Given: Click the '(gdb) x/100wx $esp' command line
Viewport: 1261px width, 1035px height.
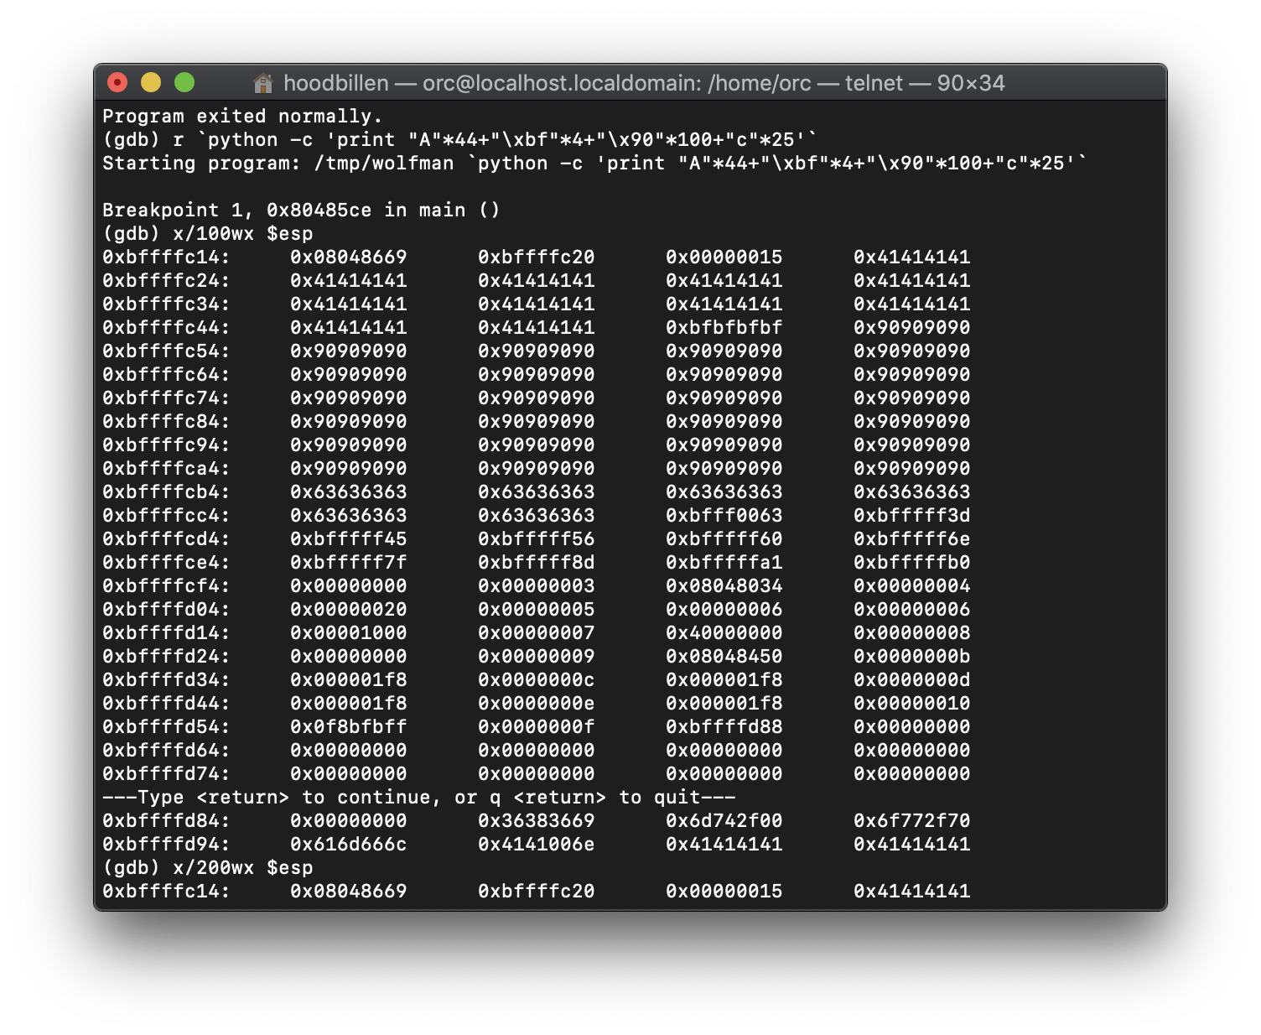Looking at the screenshot, I should click(208, 233).
